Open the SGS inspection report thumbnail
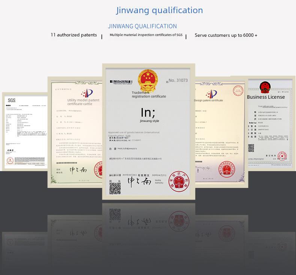Viewport: 296px width, 275px height. click(25, 132)
